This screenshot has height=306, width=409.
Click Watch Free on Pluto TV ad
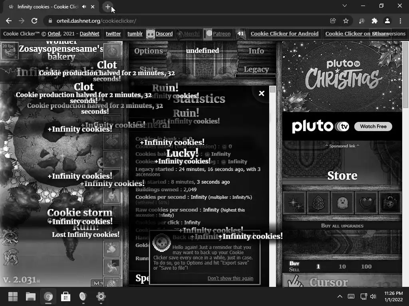tap(373, 126)
